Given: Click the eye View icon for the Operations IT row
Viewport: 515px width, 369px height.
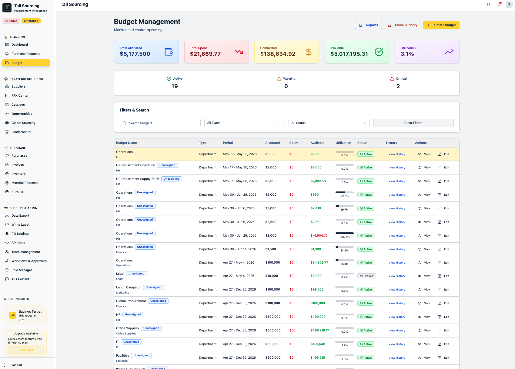Looking at the screenshot, I should tap(420, 154).
